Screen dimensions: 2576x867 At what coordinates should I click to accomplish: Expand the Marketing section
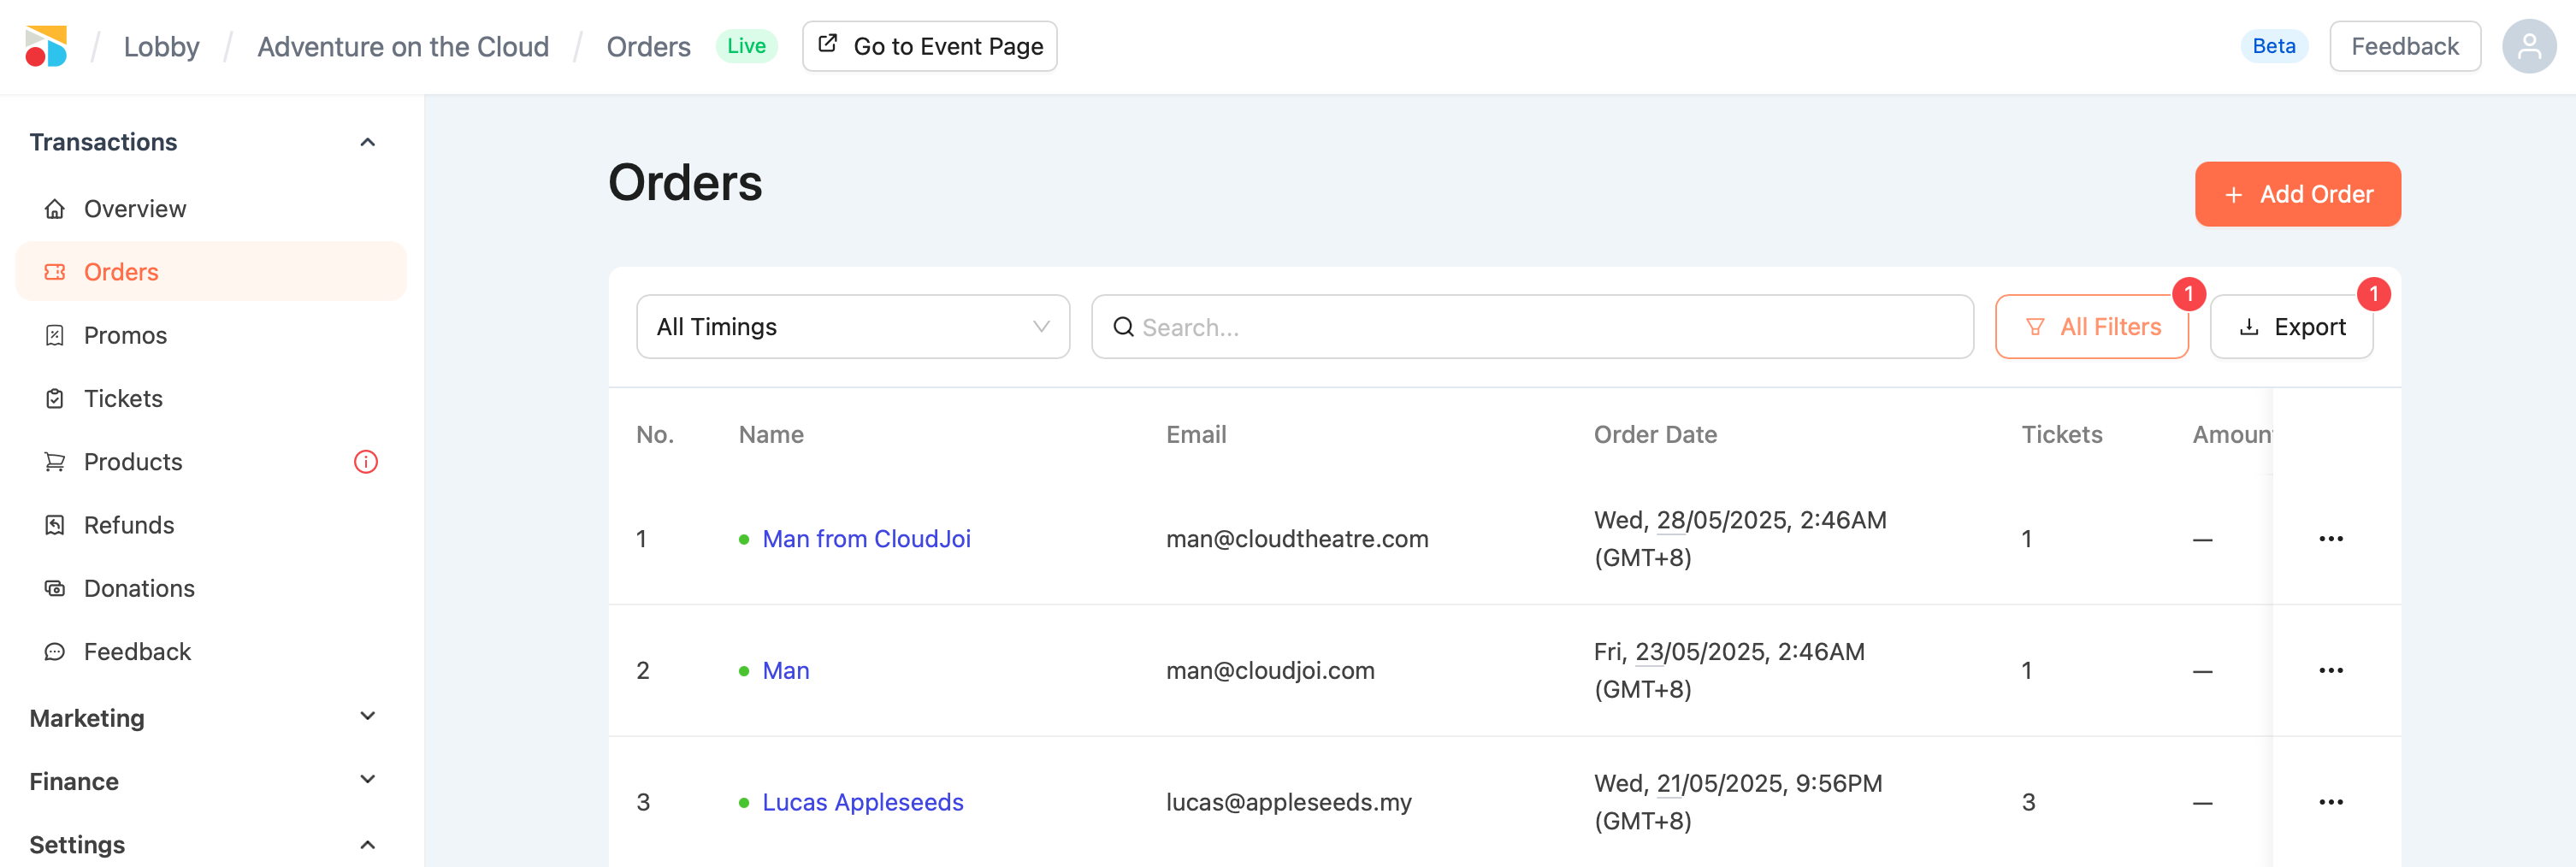[367, 717]
